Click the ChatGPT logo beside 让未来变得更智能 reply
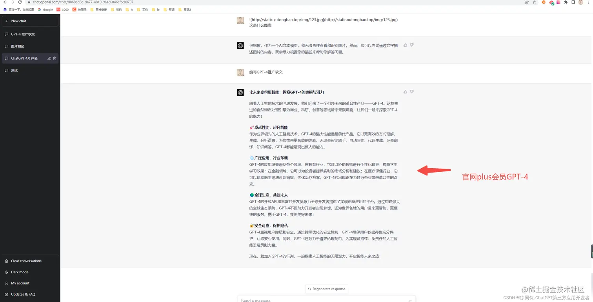The width and height of the screenshot is (593, 302). (x=240, y=93)
